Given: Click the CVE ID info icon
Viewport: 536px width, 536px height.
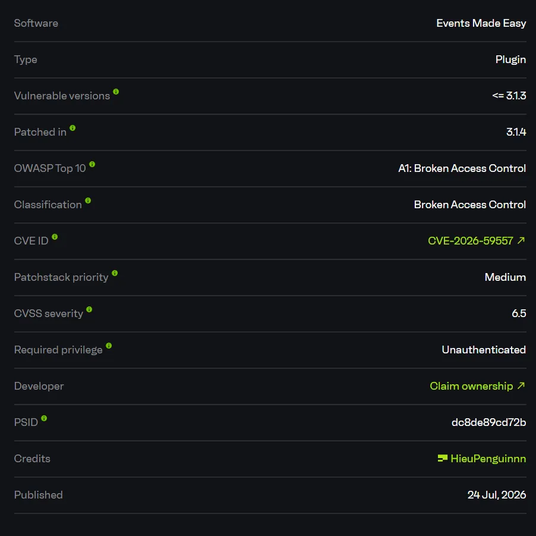Looking at the screenshot, I should 55,237.
